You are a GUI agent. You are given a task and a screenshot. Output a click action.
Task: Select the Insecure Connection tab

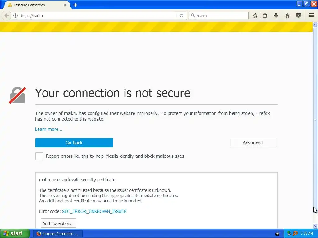point(34,5)
